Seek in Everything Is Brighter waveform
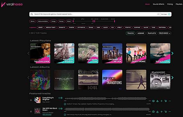 tap(107, 99)
